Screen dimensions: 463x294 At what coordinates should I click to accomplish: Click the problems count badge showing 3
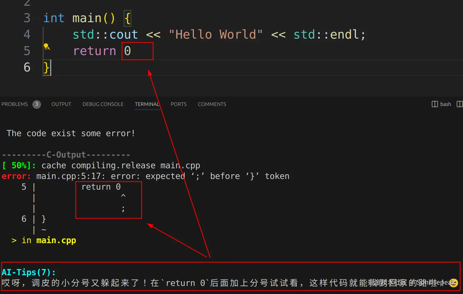click(x=37, y=104)
